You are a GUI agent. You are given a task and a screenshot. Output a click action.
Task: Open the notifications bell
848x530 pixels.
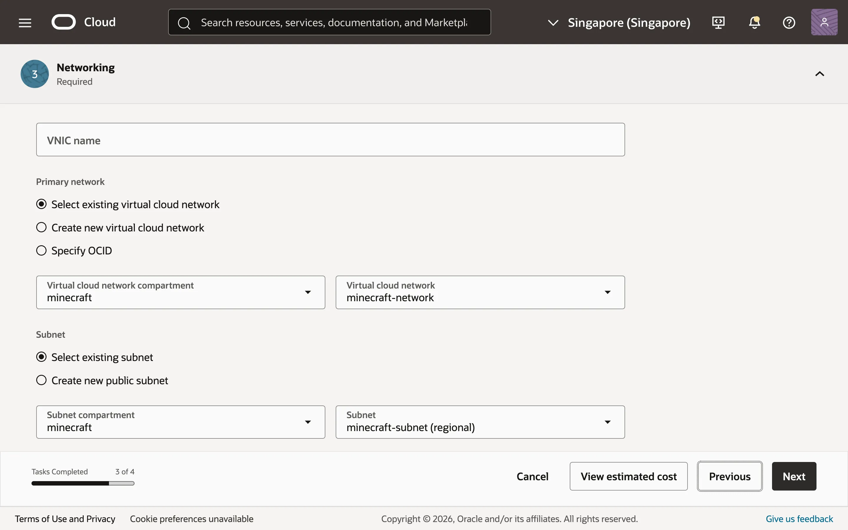pyautogui.click(x=754, y=22)
